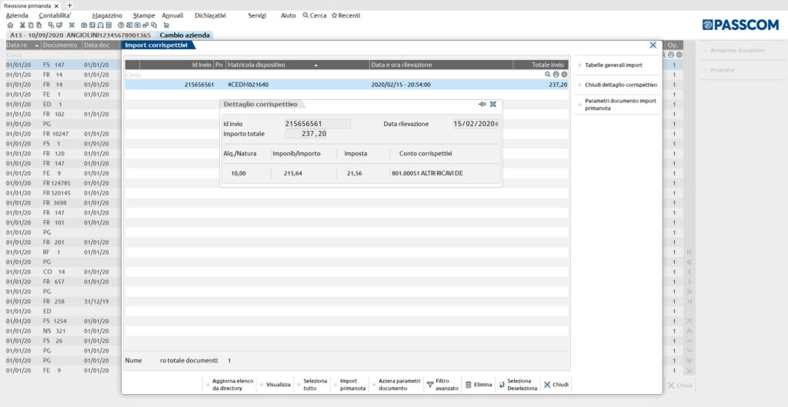Open the help question mark icon
The height and width of the screenshot is (407, 788).
click(121, 25)
